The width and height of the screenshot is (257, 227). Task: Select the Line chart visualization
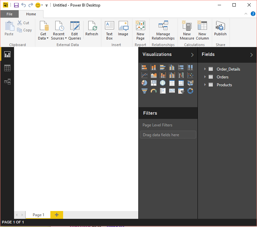tap(144, 75)
